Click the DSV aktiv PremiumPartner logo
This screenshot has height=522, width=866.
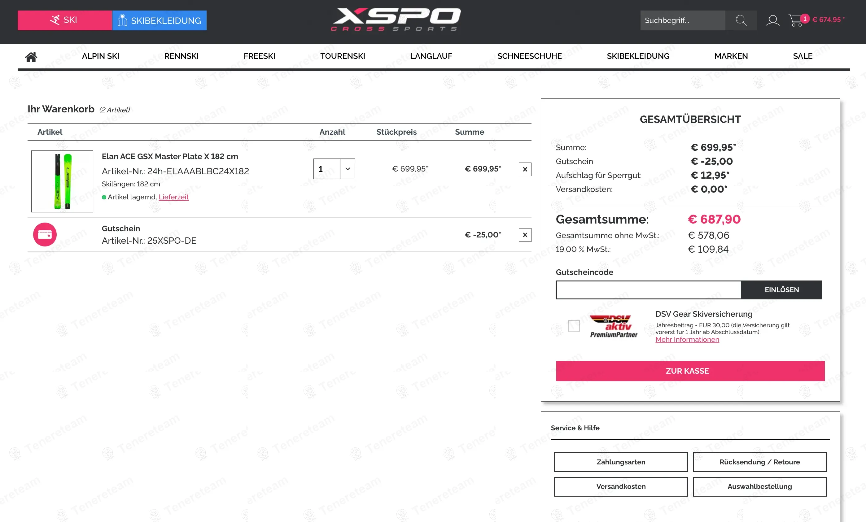coord(614,326)
